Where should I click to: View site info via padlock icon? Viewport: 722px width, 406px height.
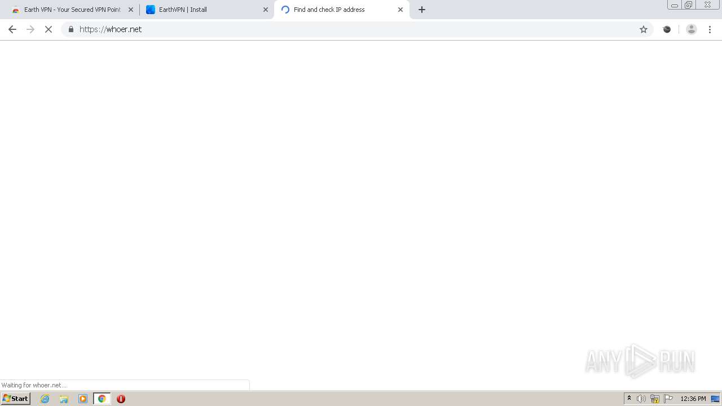coord(71,29)
